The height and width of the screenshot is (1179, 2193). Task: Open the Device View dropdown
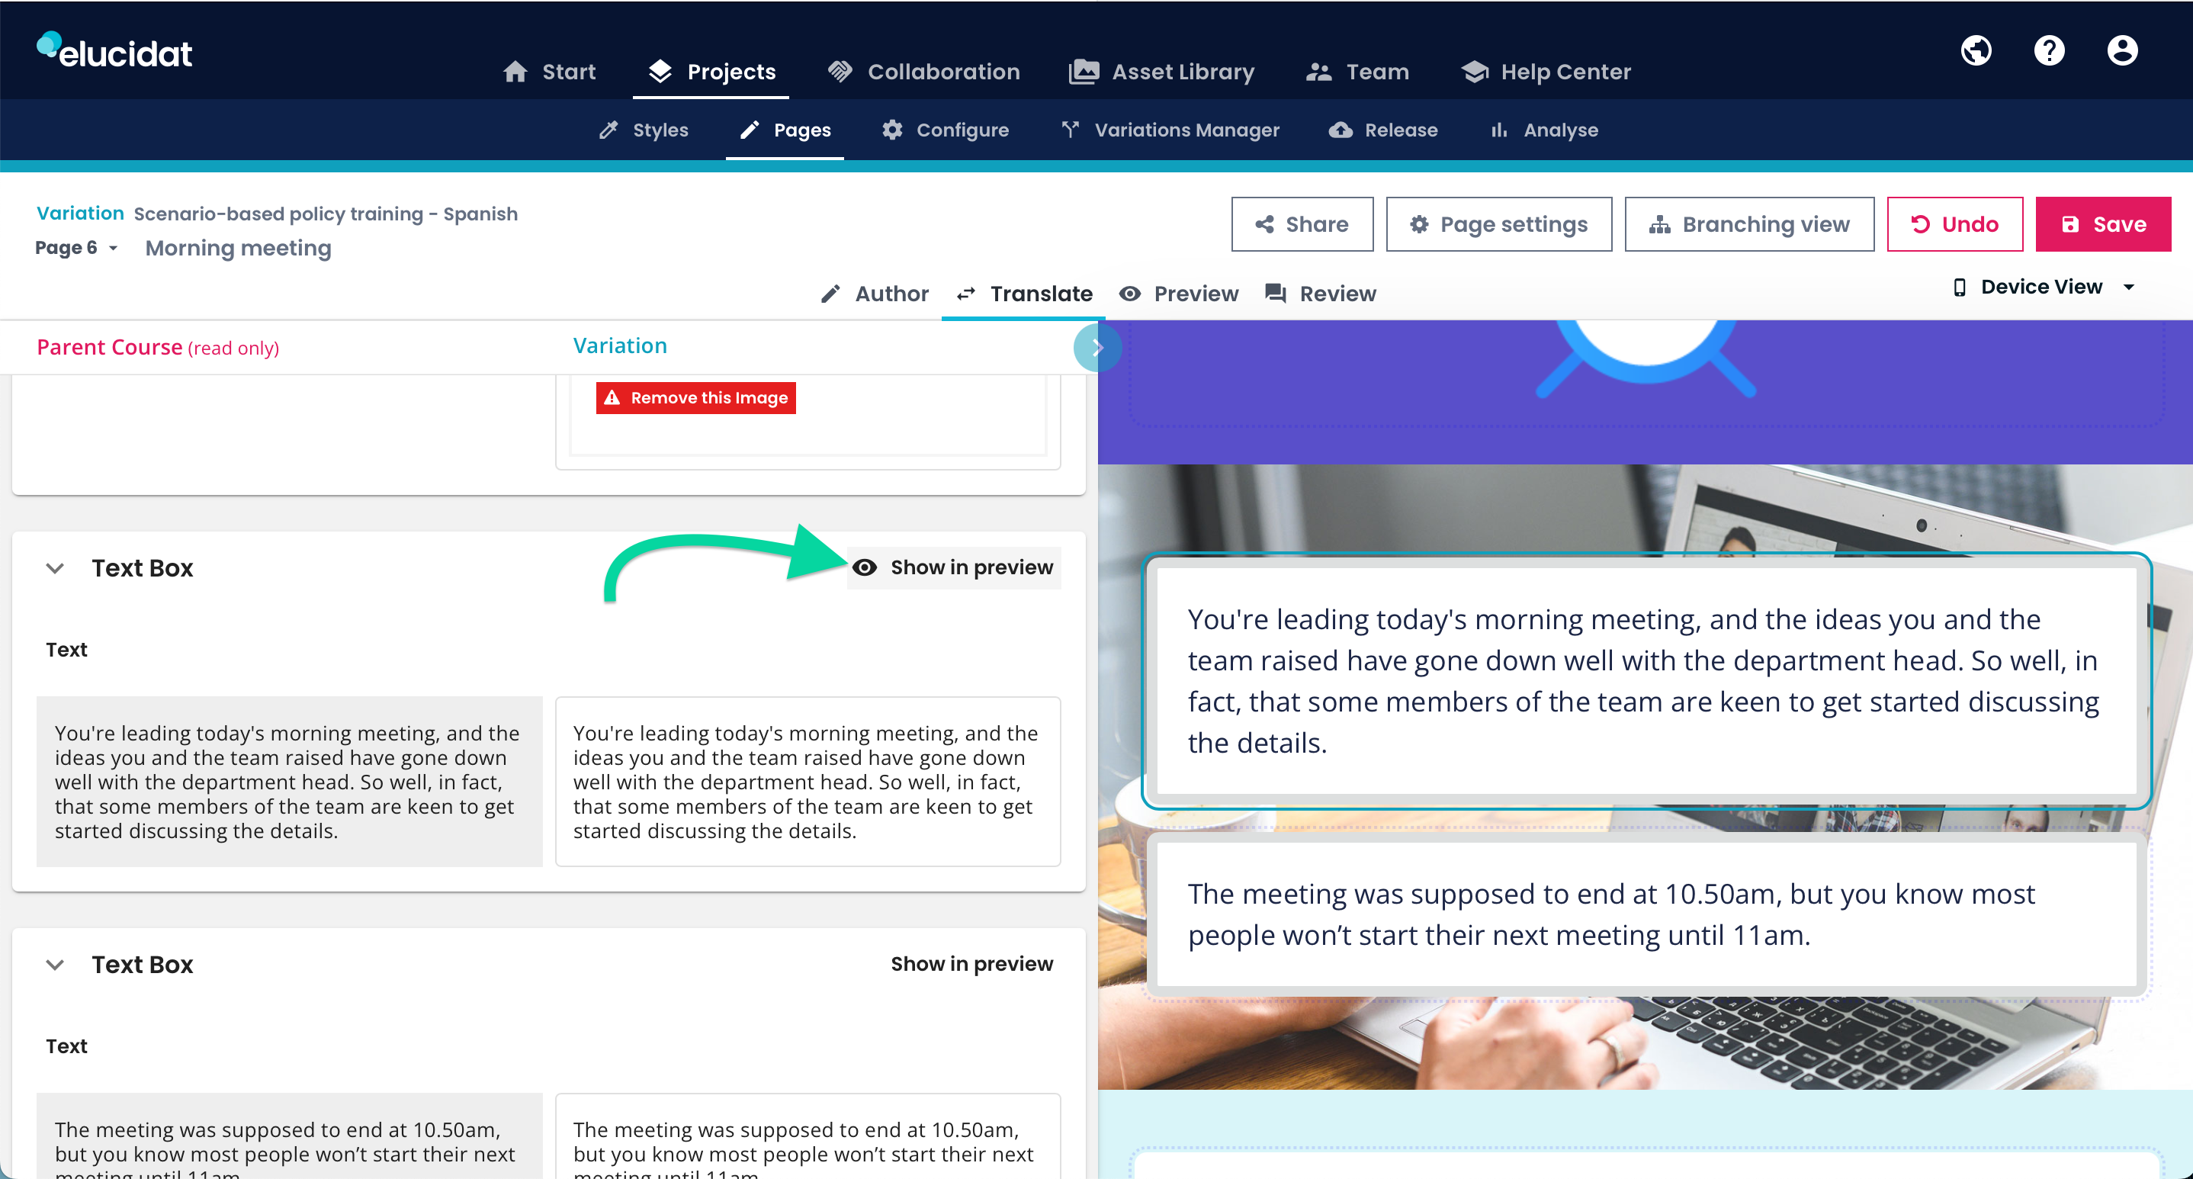(2044, 287)
